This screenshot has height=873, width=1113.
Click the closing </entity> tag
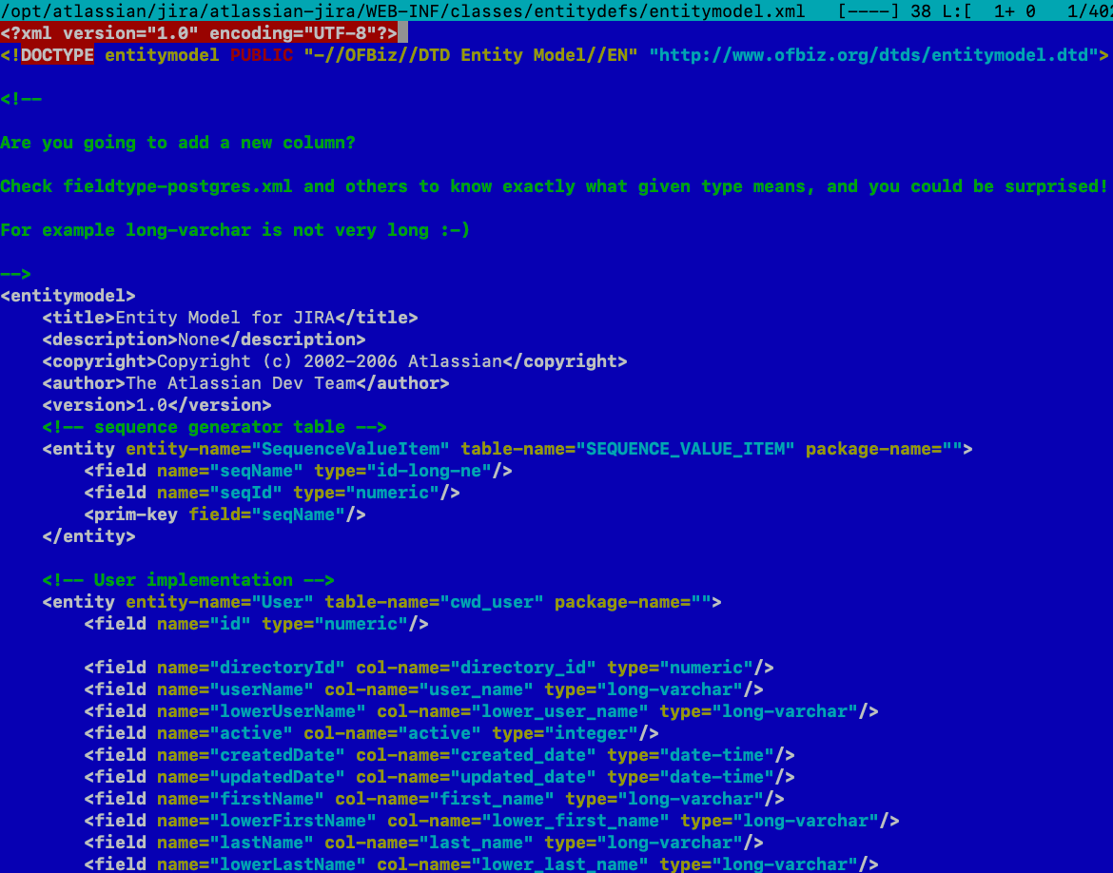coord(88,535)
